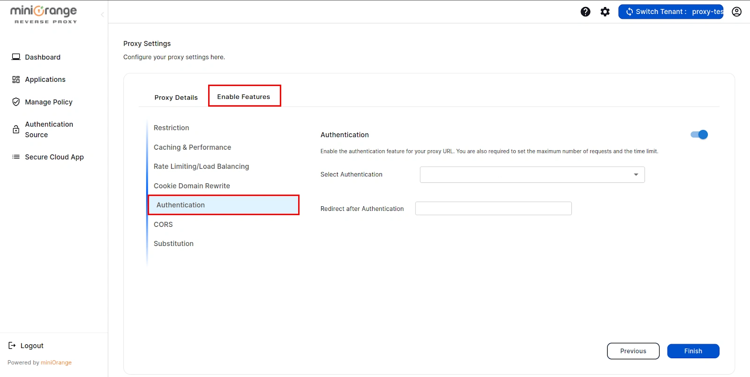Click the Switch Tenant button
The height and width of the screenshot is (377, 750).
point(671,12)
